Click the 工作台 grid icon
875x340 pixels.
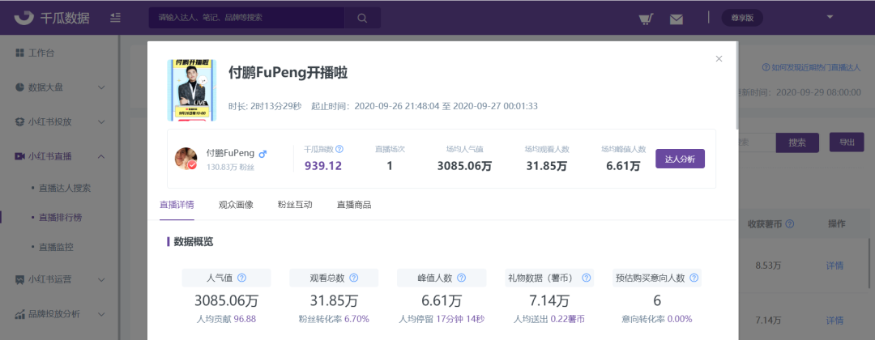[x=19, y=53]
